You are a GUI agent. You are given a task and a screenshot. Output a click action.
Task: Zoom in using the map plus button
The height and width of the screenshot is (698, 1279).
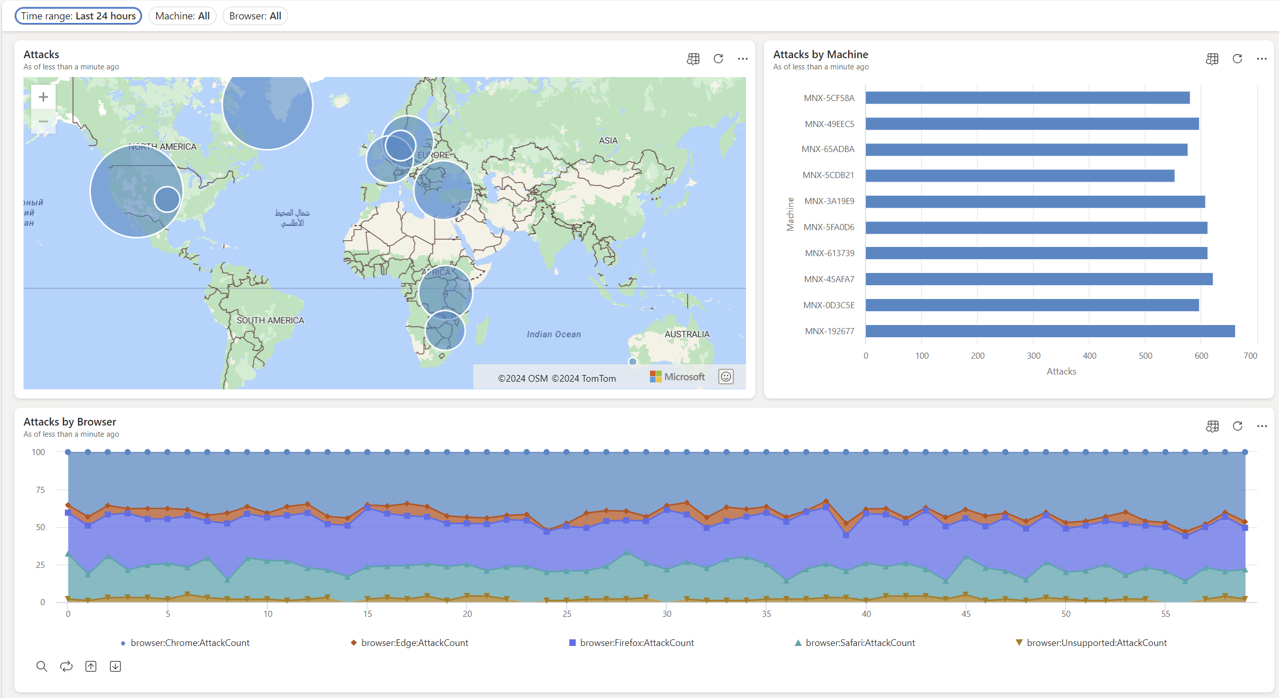click(x=43, y=96)
